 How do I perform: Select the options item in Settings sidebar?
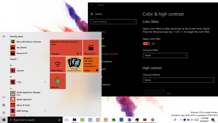click(106, 84)
